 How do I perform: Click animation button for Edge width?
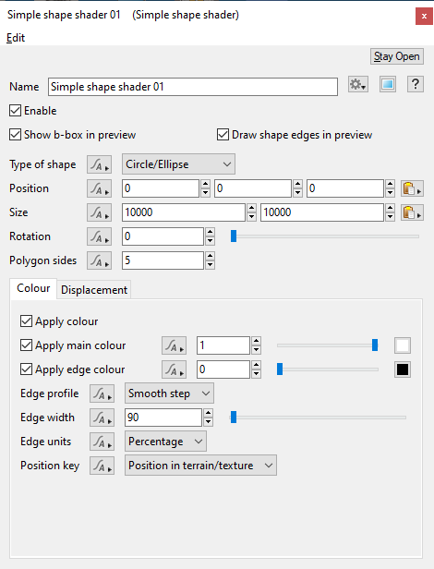102,418
